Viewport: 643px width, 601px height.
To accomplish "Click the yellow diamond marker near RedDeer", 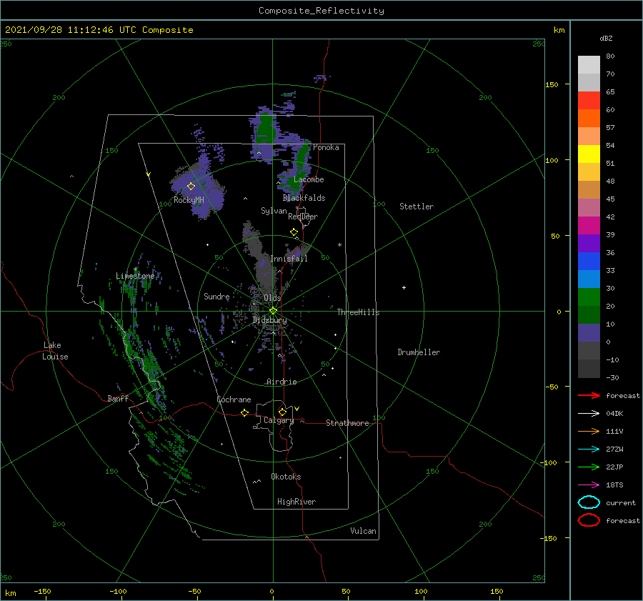I will point(294,232).
